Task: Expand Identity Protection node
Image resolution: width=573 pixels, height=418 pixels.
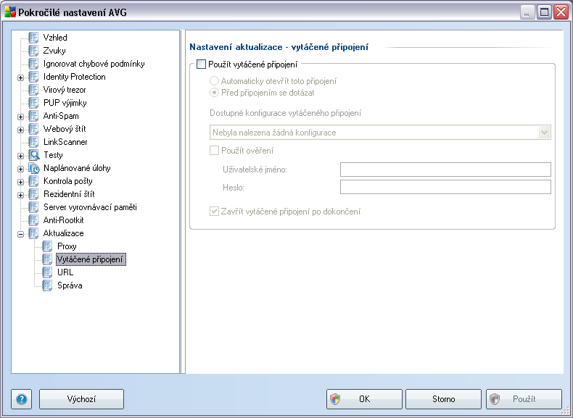Action: (21, 78)
